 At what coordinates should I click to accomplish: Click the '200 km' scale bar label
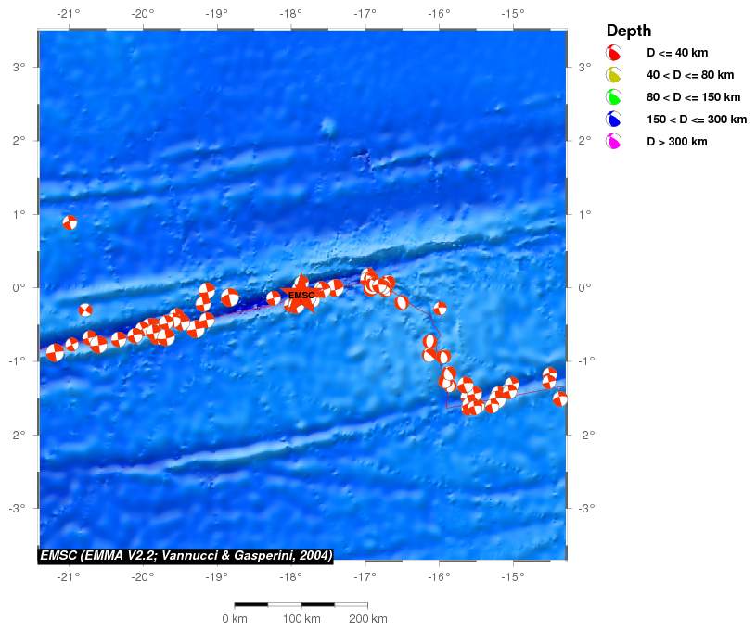(x=368, y=619)
